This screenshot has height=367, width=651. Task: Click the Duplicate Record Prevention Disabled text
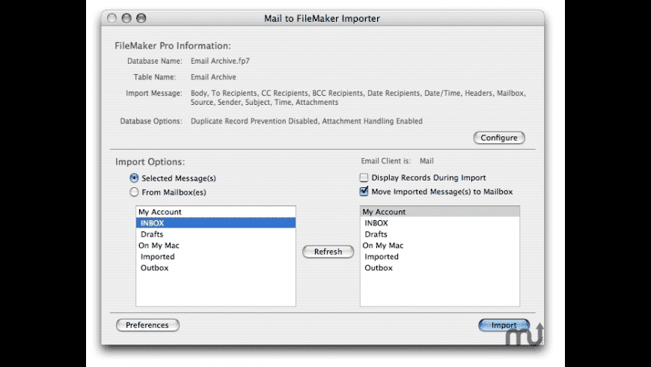click(254, 121)
